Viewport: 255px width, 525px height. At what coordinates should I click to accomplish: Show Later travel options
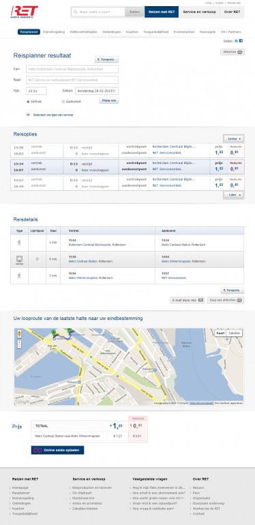234,195
